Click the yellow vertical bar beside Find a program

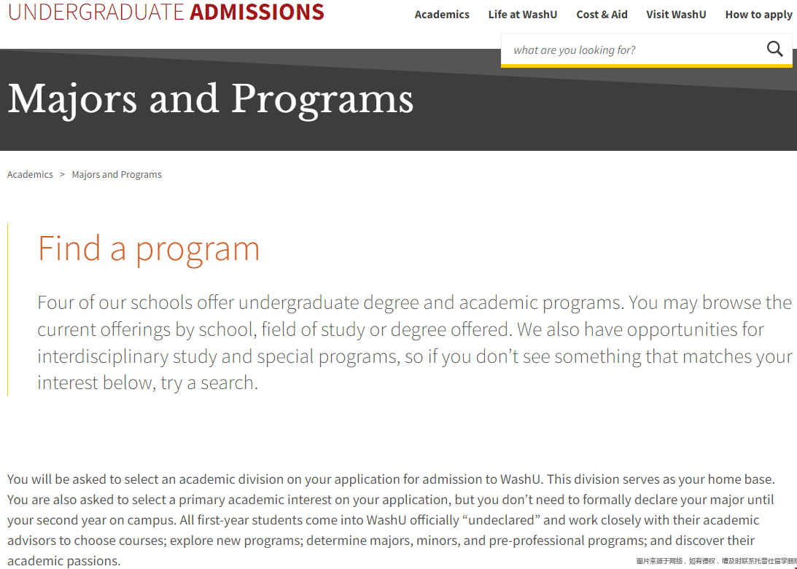click(x=7, y=310)
